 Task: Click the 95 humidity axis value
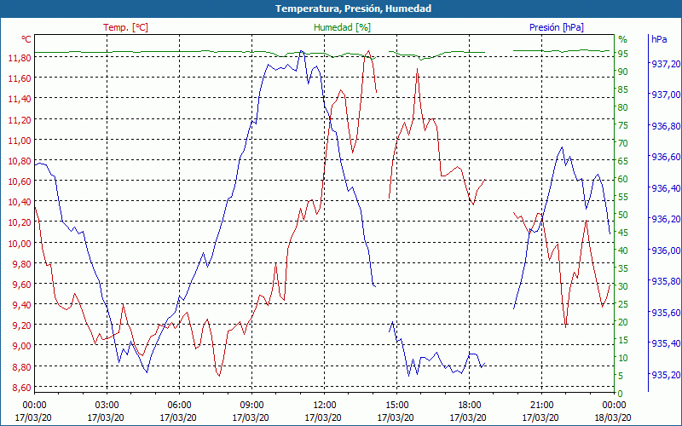coord(623,54)
